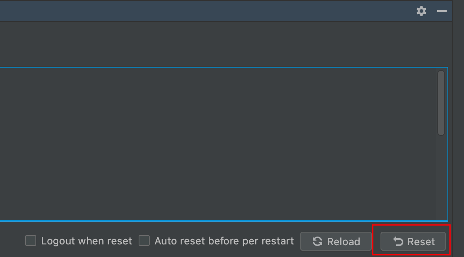Click the word 'Reset' inside the red highlight
Screen dimensions: 464x257
tap(421, 242)
